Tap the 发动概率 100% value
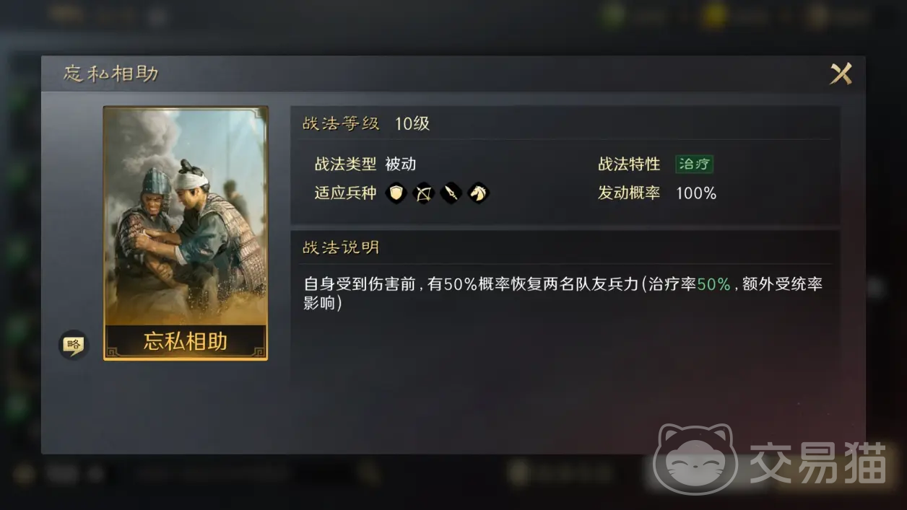Image resolution: width=907 pixels, height=510 pixels. pyautogui.click(x=696, y=193)
